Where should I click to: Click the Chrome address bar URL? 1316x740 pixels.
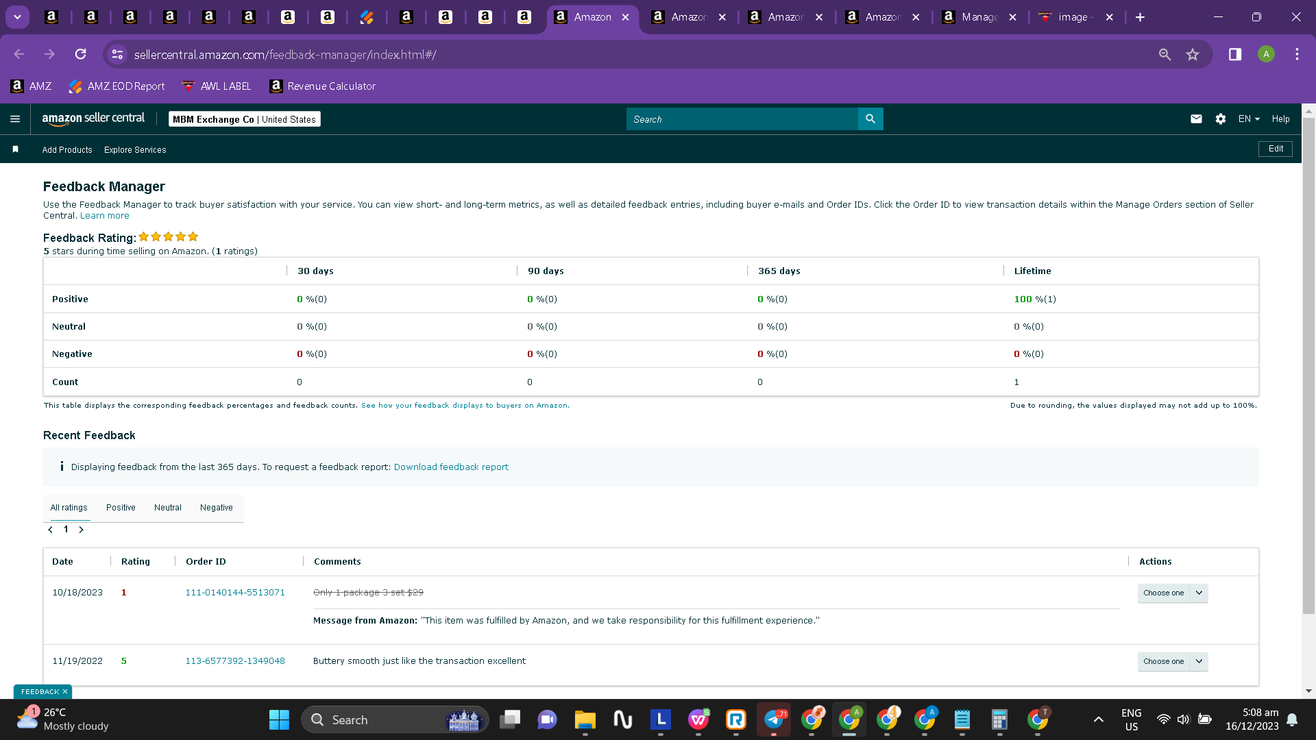pos(285,55)
